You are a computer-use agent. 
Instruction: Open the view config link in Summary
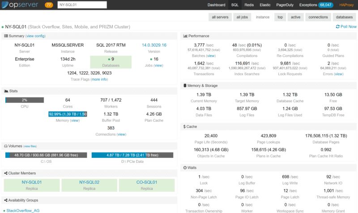coord(35,36)
